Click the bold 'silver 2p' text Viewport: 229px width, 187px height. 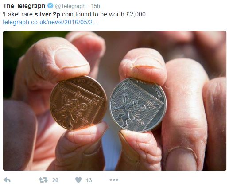tap(47, 14)
